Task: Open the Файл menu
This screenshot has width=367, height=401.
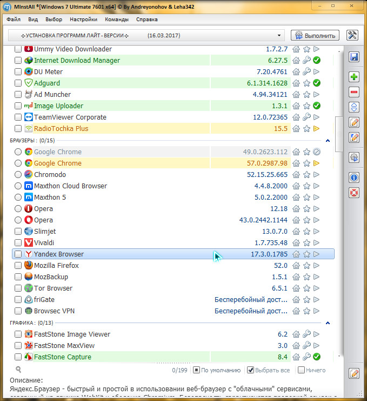Action: pyautogui.click(x=14, y=19)
